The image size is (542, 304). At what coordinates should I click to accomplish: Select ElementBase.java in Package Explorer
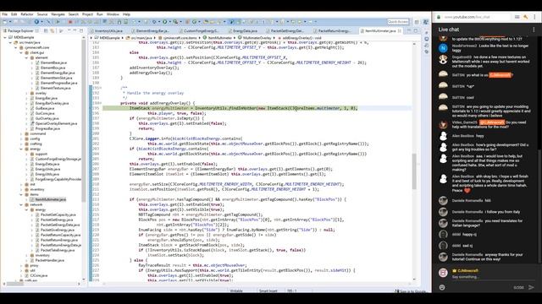click(53, 62)
